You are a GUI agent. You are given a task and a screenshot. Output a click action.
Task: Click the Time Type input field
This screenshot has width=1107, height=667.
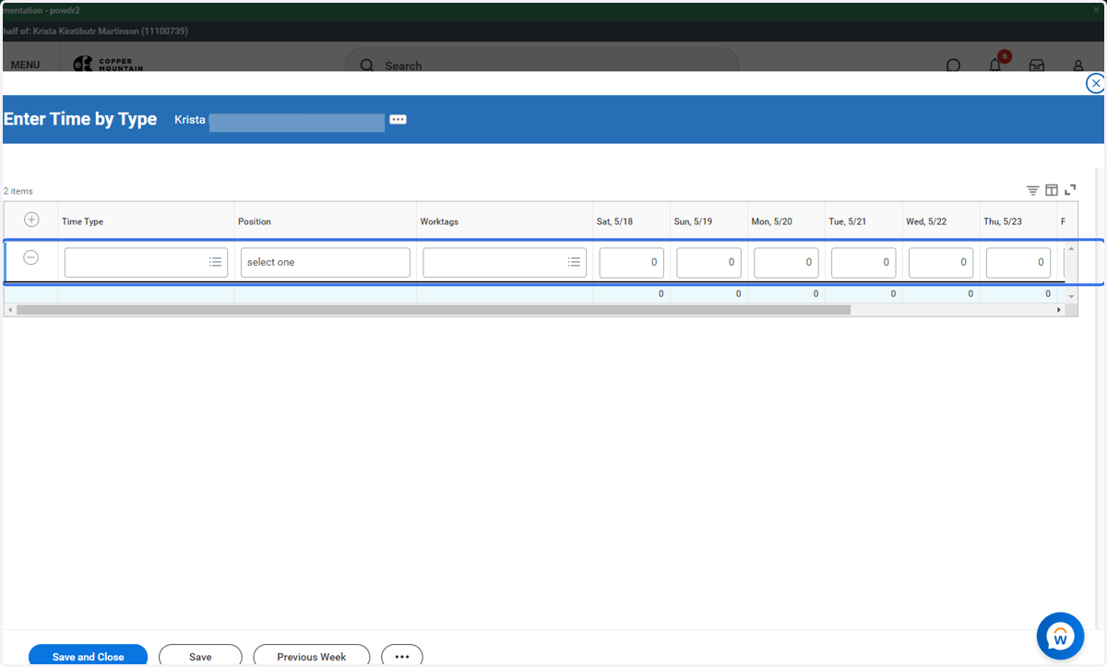(x=146, y=262)
